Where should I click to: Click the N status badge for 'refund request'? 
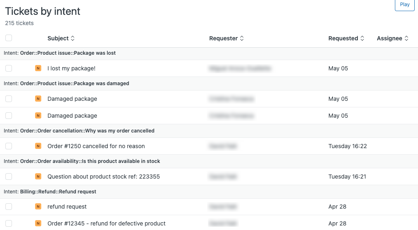point(38,207)
